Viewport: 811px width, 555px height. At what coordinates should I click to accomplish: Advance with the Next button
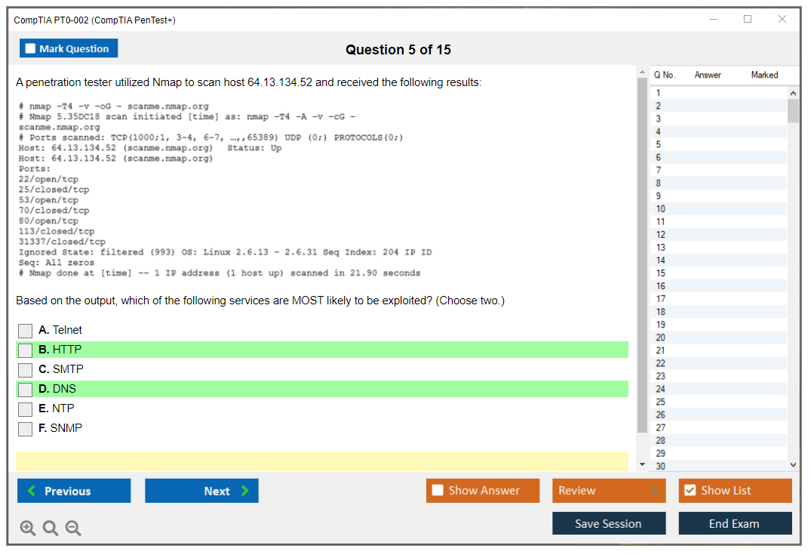pyautogui.click(x=201, y=491)
